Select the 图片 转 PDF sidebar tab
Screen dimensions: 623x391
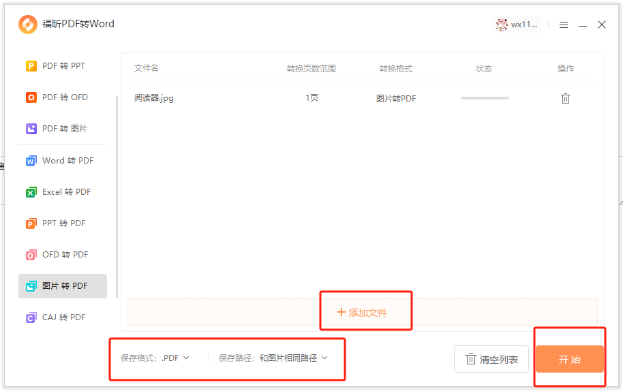click(65, 286)
